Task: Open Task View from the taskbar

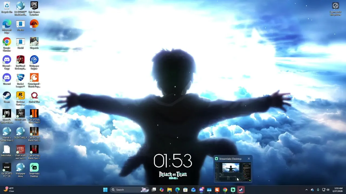Action: pos(154,190)
